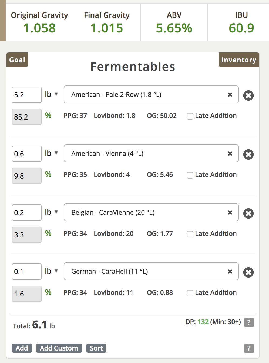The height and width of the screenshot is (363, 269).
Task: Open the lb unit dropdown for CaraVienne
Action: click(x=51, y=212)
